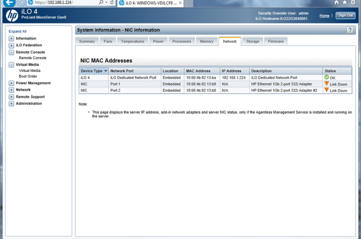The width and height of the screenshot is (361, 239).
Task: Click the Expand All link
Action: [18, 31]
